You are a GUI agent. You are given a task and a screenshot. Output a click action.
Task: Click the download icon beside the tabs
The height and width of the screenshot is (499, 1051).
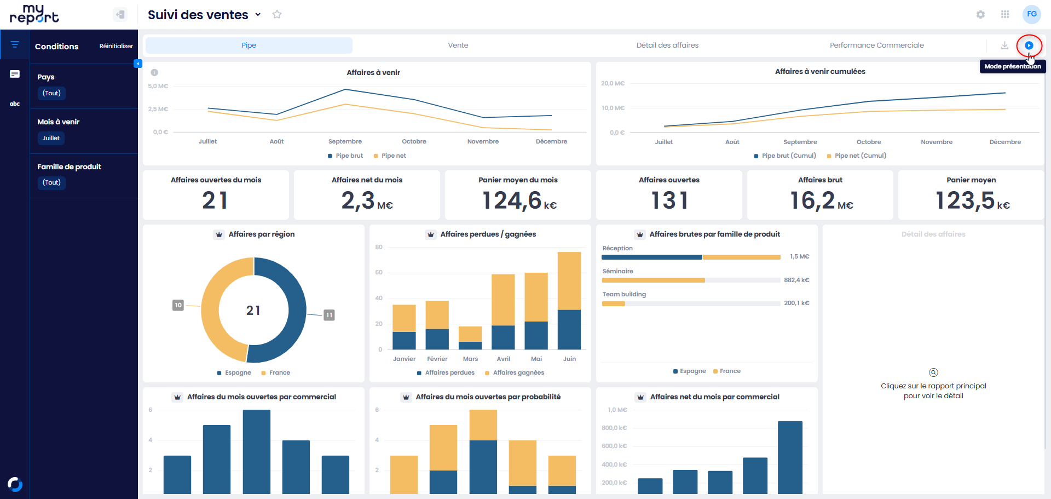[1004, 45]
